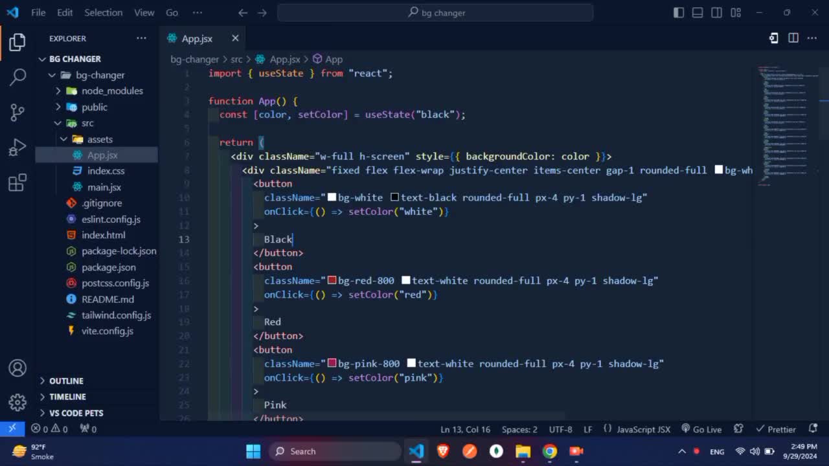This screenshot has width=829, height=466.
Task: Open more editor actions ellipsis
Action: coord(813,38)
